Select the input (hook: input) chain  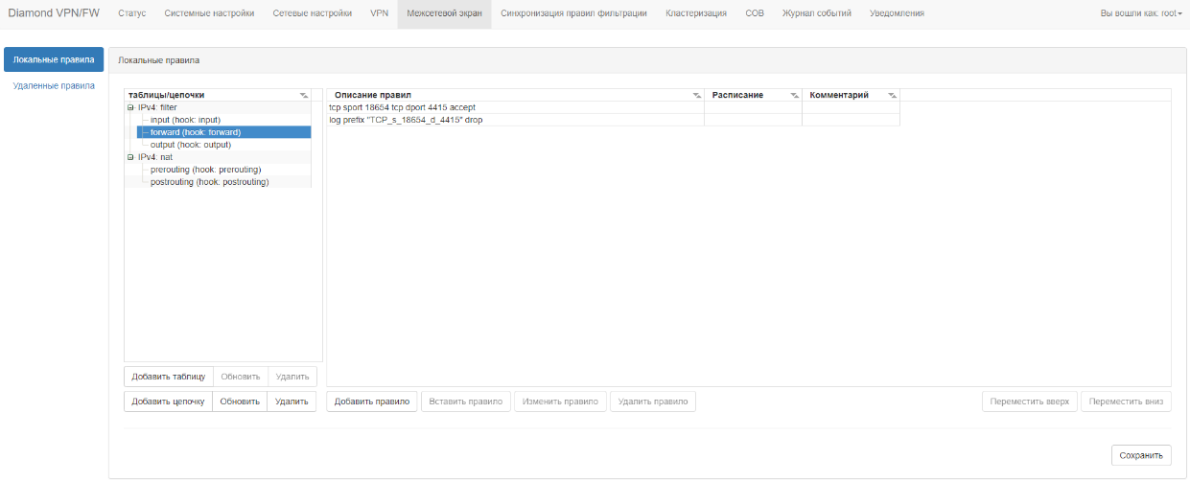(185, 120)
